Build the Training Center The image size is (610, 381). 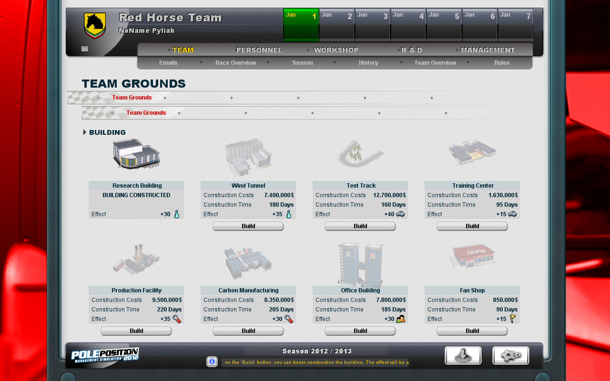coord(472,226)
